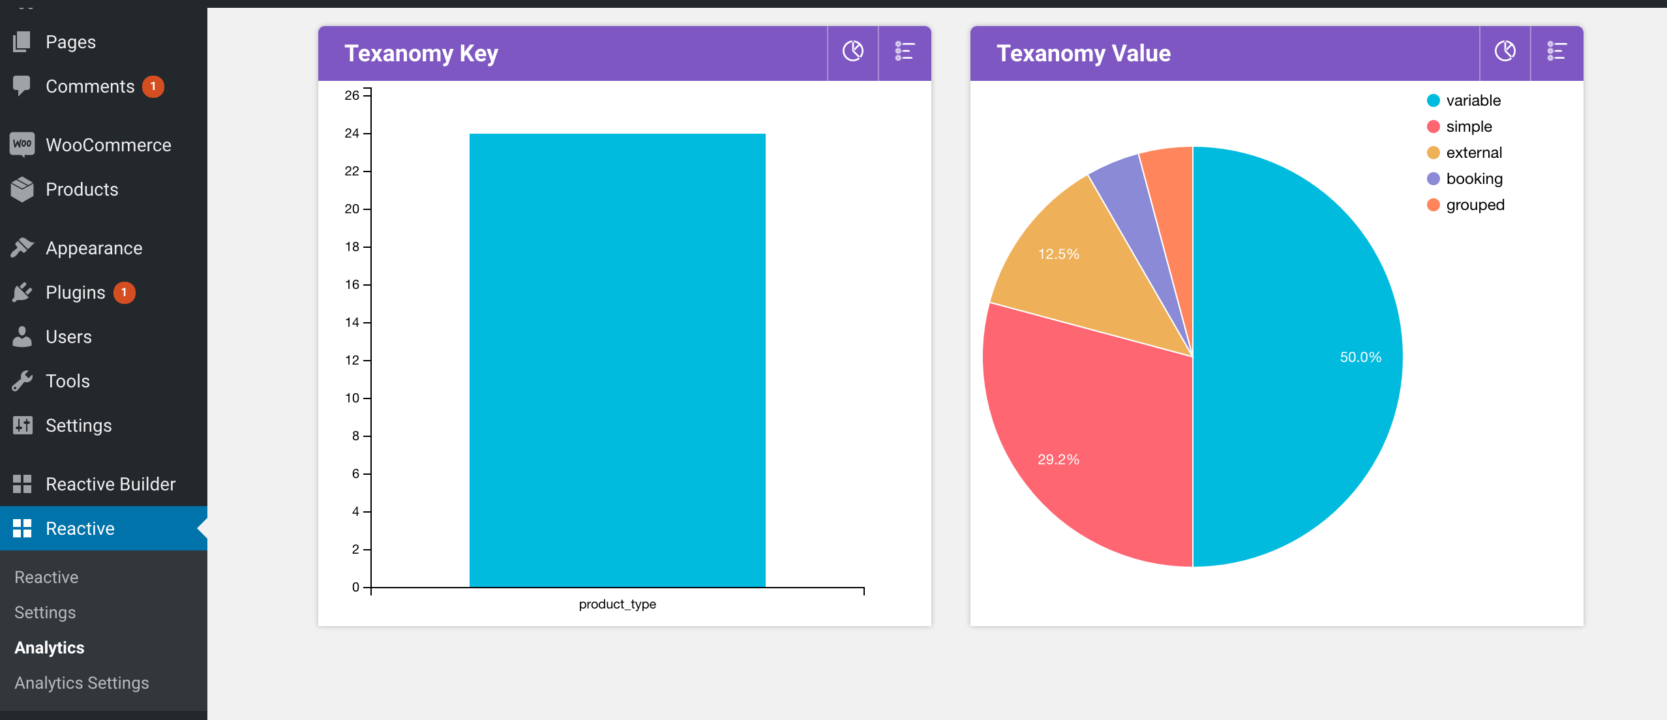Click pie chart icon in Texanomy Key header
Screen dimensions: 1667x720
(852, 52)
